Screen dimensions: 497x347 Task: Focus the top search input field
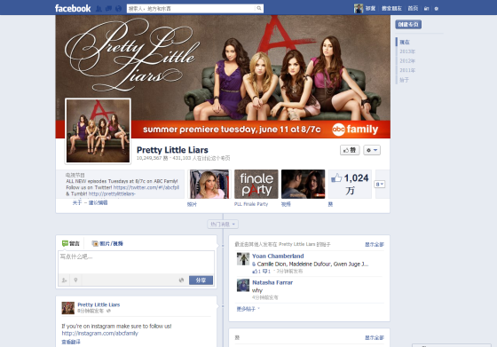[191, 9]
